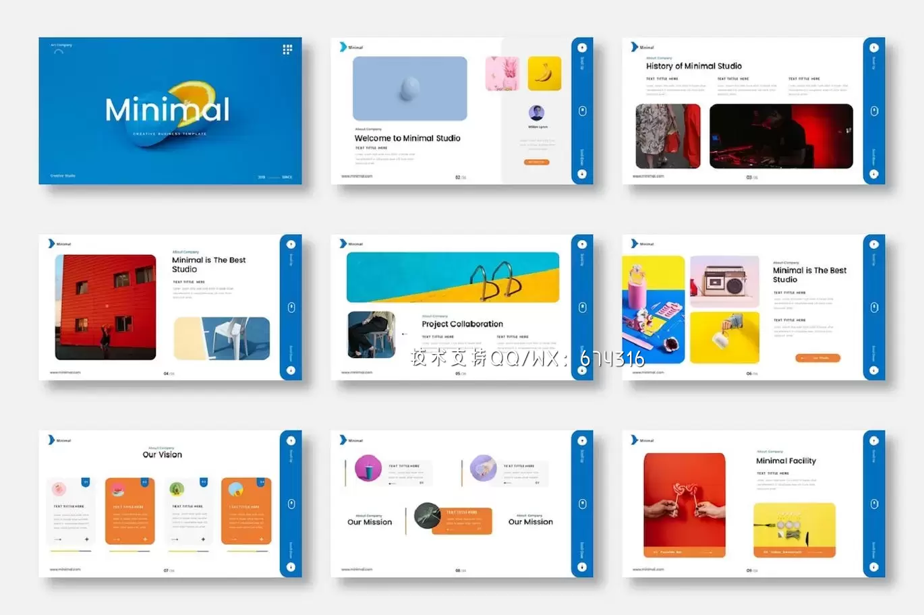Screen dimensions: 924x615
Task: Click up-arrow circle on the red building slide
Action: [x=291, y=244]
